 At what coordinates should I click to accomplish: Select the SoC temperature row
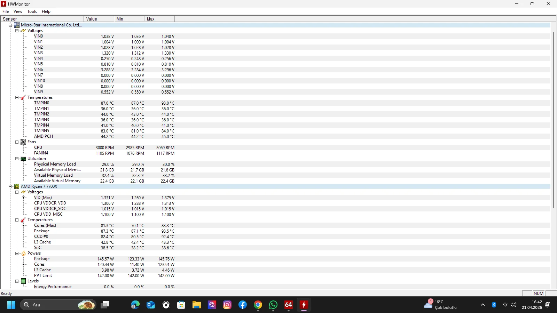pos(275,248)
